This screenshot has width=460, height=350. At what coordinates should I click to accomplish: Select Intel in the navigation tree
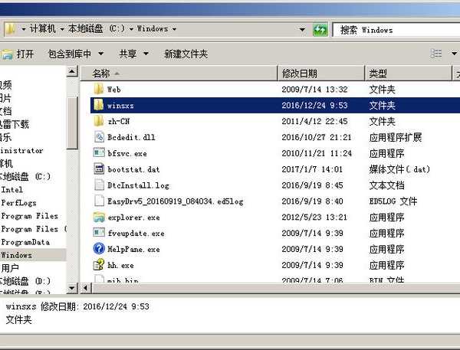[12, 190]
